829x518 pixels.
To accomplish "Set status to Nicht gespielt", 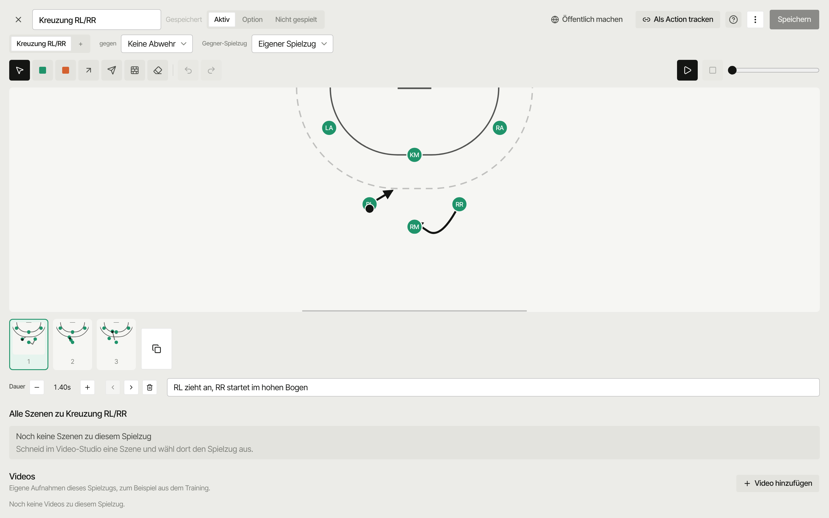I will (296, 20).
